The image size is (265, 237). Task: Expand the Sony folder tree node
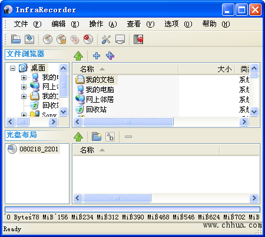(x=24, y=115)
